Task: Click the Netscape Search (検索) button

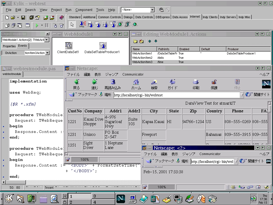Action: (154, 84)
